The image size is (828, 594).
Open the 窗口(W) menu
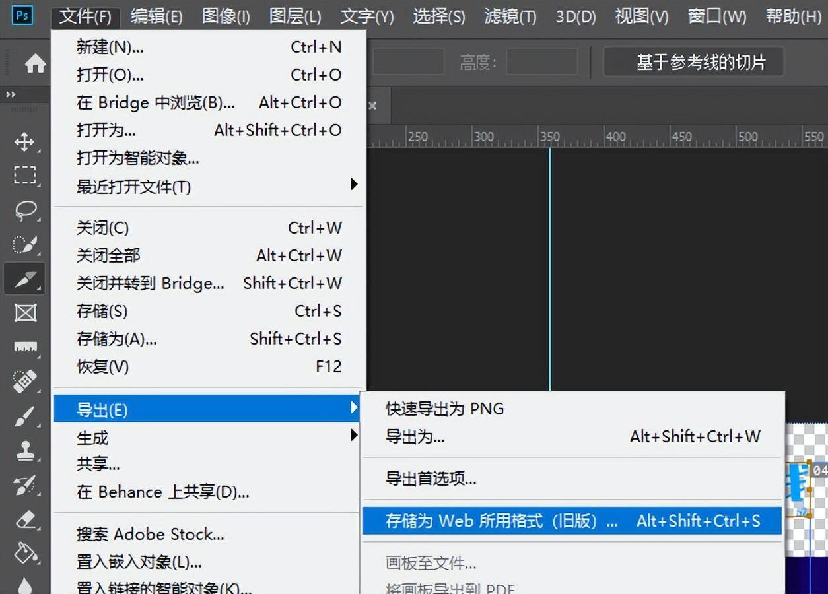click(717, 16)
